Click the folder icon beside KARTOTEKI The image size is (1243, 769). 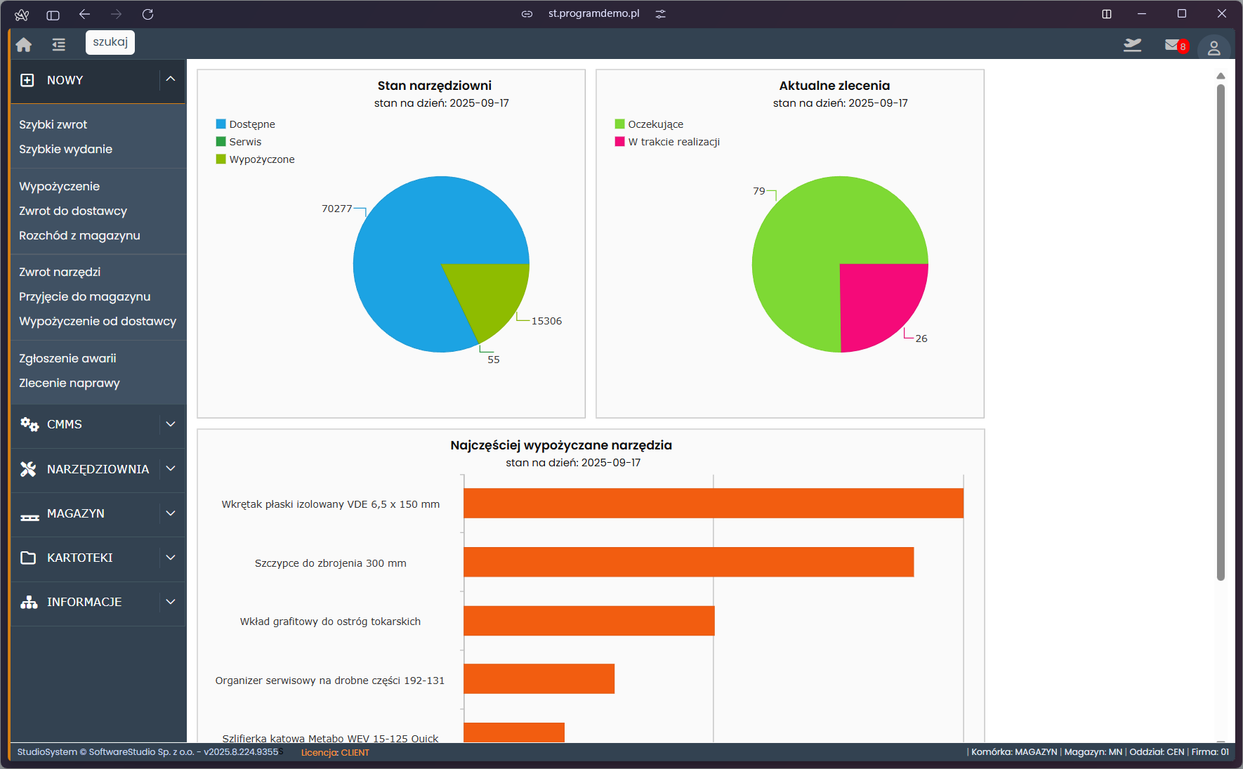click(x=29, y=558)
